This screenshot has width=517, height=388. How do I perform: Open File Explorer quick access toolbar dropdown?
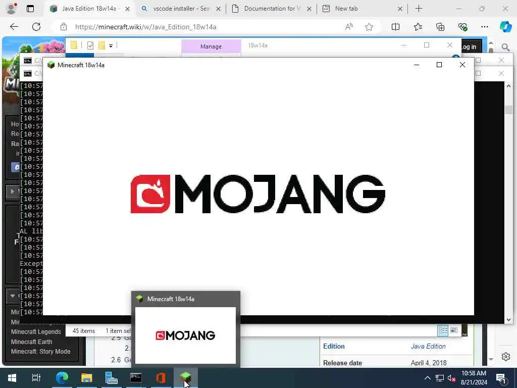tap(111, 46)
